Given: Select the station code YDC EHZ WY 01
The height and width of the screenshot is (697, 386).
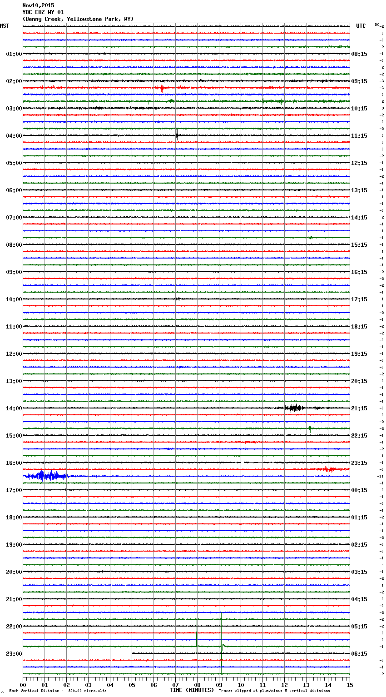Looking at the screenshot, I should (43, 12).
